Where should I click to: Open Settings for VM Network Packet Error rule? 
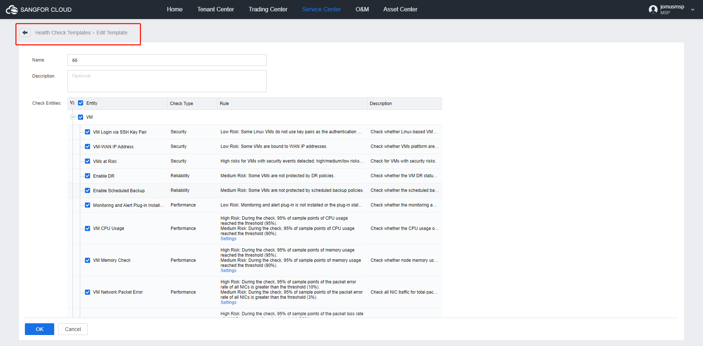coord(228,302)
